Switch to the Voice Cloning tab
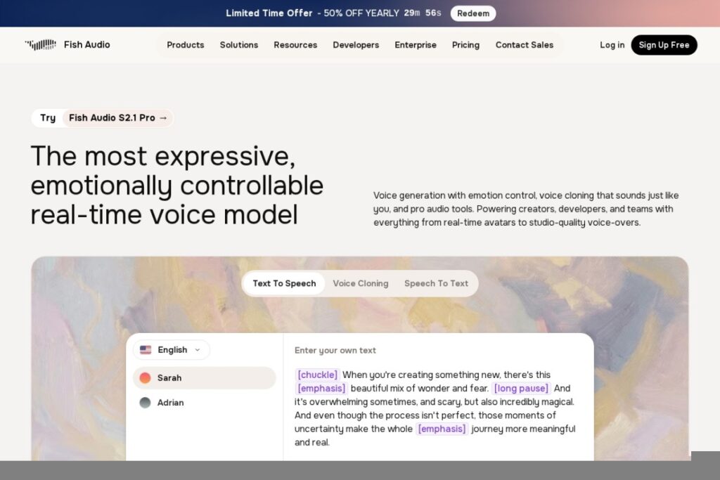The height and width of the screenshot is (480, 720). tap(361, 284)
